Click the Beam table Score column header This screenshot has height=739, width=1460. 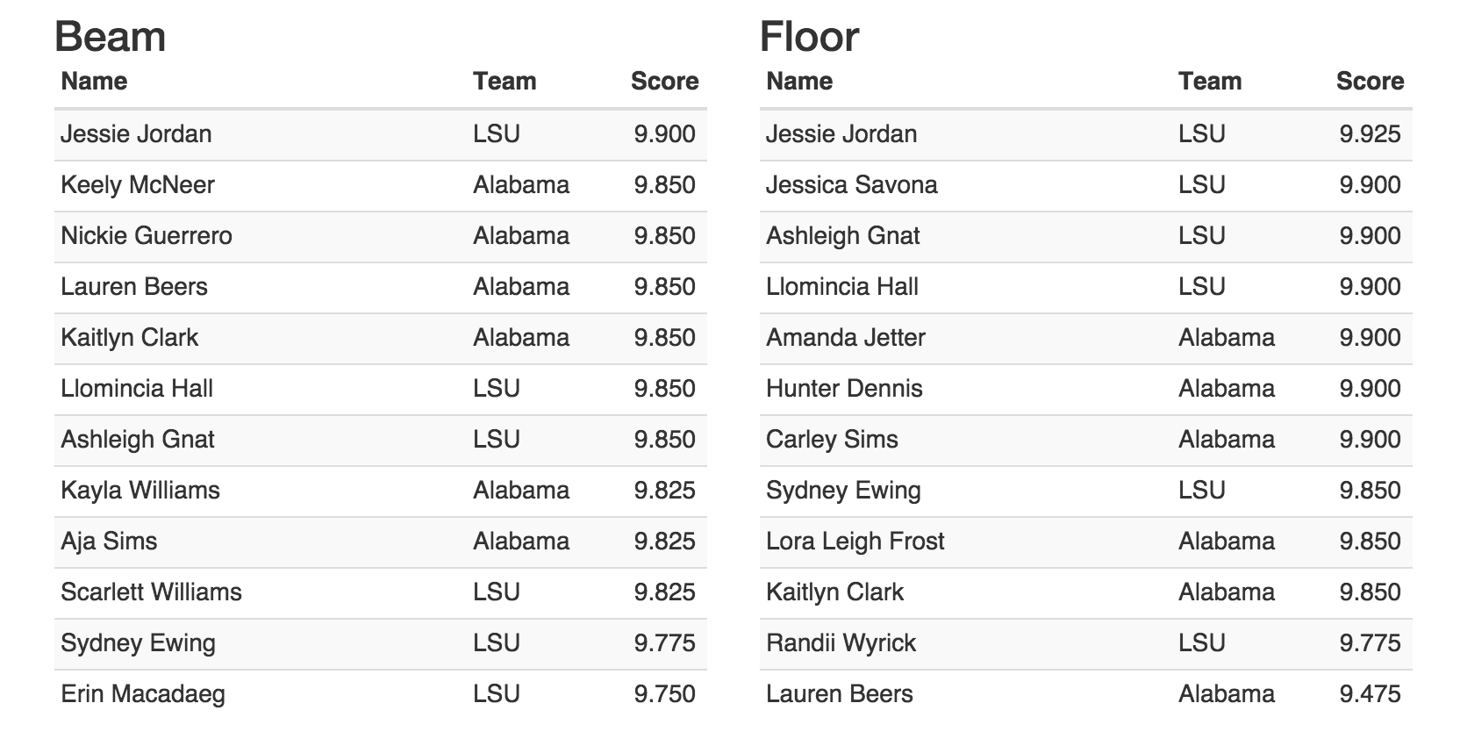pos(664,82)
